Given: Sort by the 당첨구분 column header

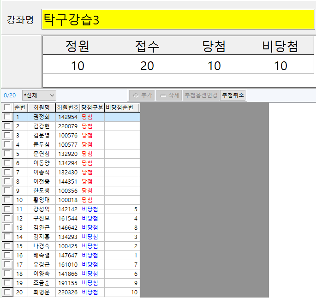Looking at the screenshot, I should click(92, 107).
